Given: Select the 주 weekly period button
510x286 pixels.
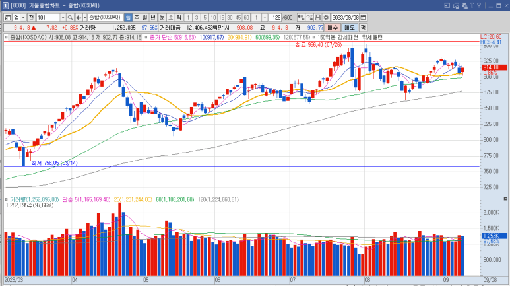Looking at the screenshot, I should pos(137,17).
